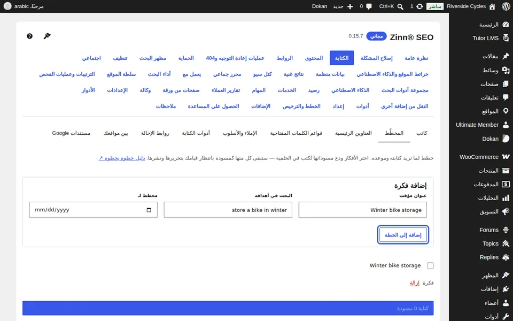
Task: Open the قوائم الكلمات المفتاحية sub-tab
Action: [296, 133]
